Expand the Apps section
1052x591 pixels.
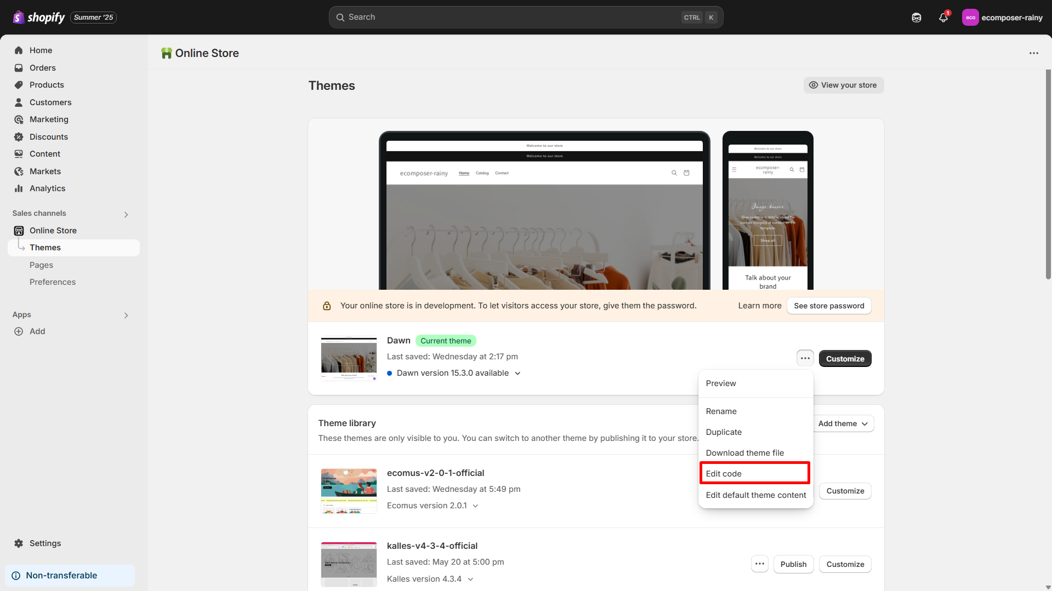tap(126, 315)
